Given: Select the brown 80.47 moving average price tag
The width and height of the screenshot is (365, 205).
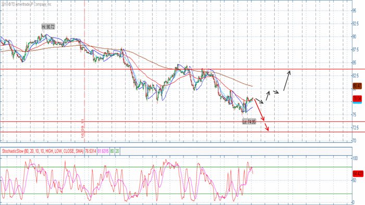Looking at the screenshot, I should [357, 86].
